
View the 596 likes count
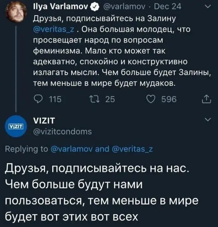tap(168, 99)
